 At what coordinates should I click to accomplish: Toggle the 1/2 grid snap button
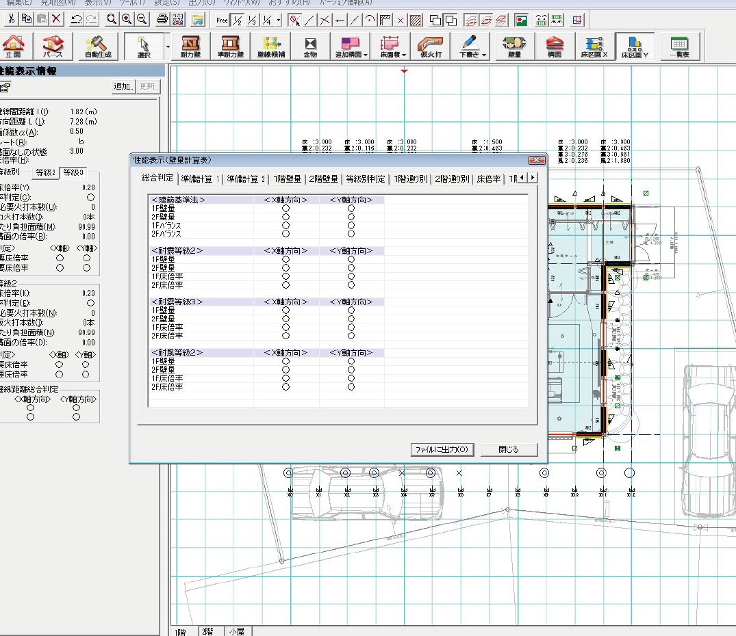point(238,20)
